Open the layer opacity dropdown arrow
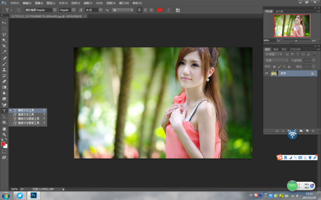Image resolution: width=321 pixels, height=200 pixels. coord(314,60)
